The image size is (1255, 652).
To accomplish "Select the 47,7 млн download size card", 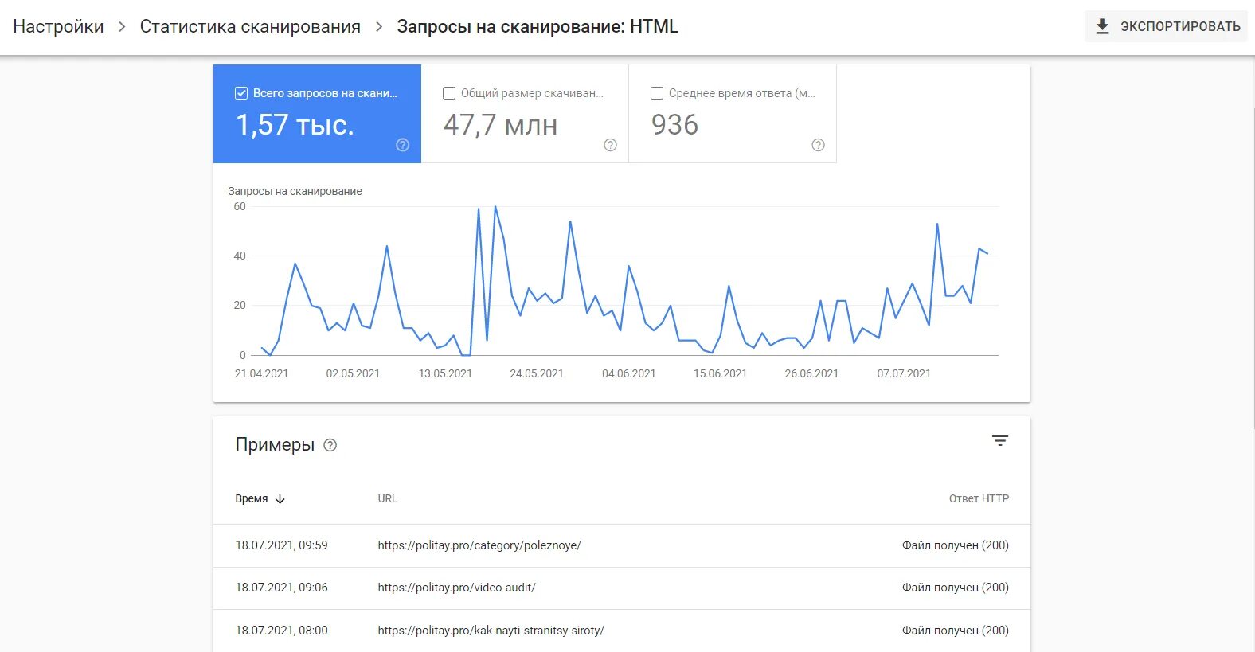I will (x=525, y=114).
